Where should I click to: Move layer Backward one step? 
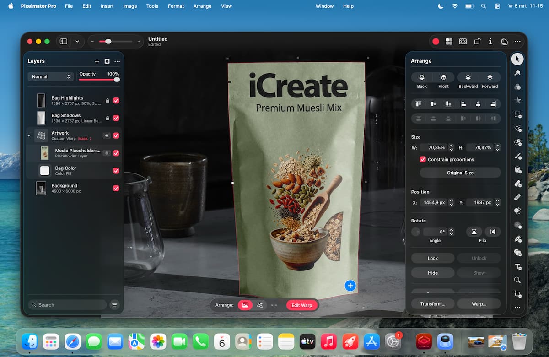[468, 78]
